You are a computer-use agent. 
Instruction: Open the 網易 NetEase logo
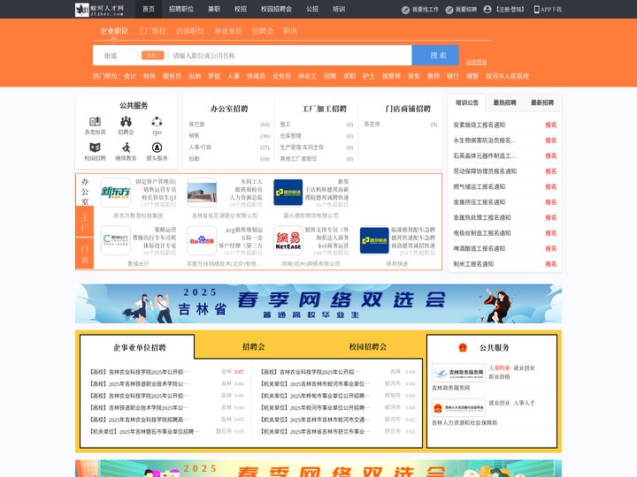[288, 240]
